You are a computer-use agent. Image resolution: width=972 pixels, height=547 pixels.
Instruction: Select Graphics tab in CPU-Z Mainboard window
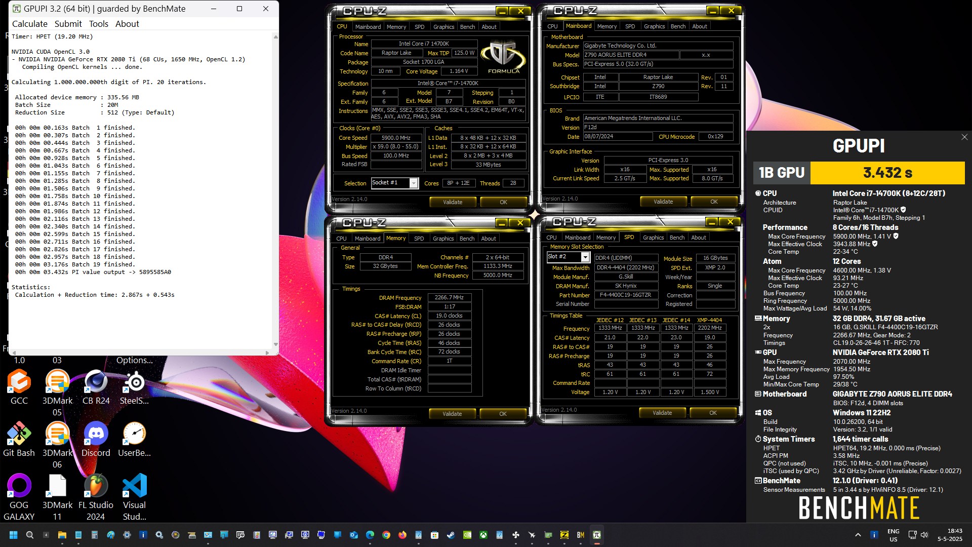(654, 26)
